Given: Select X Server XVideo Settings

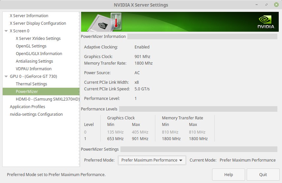Looking at the screenshot, I should [38, 39].
